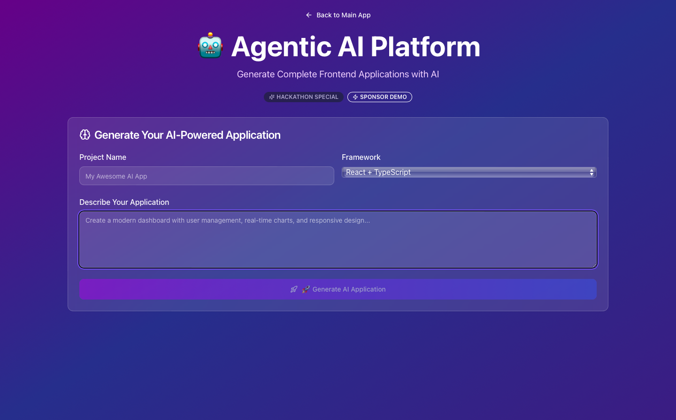Click the back arrow icon
The height and width of the screenshot is (420, 676).
(x=309, y=15)
